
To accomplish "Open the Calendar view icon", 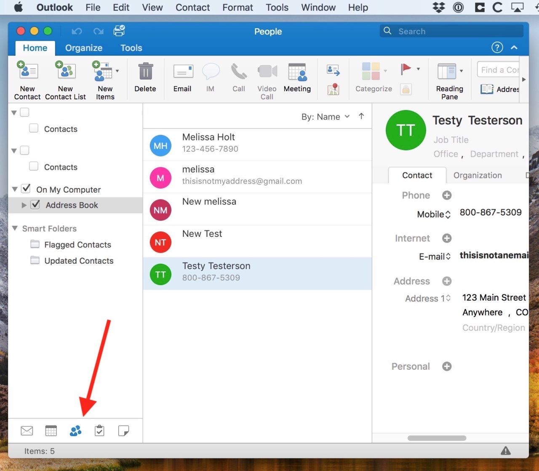I will pyautogui.click(x=51, y=431).
